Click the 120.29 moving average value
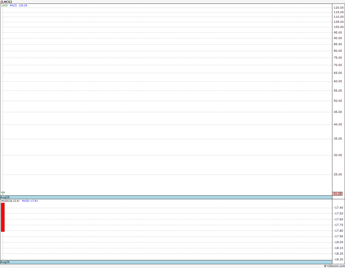 tap(23, 6)
